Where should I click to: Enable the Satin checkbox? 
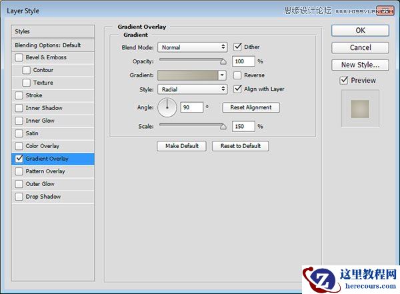click(19, 133)
